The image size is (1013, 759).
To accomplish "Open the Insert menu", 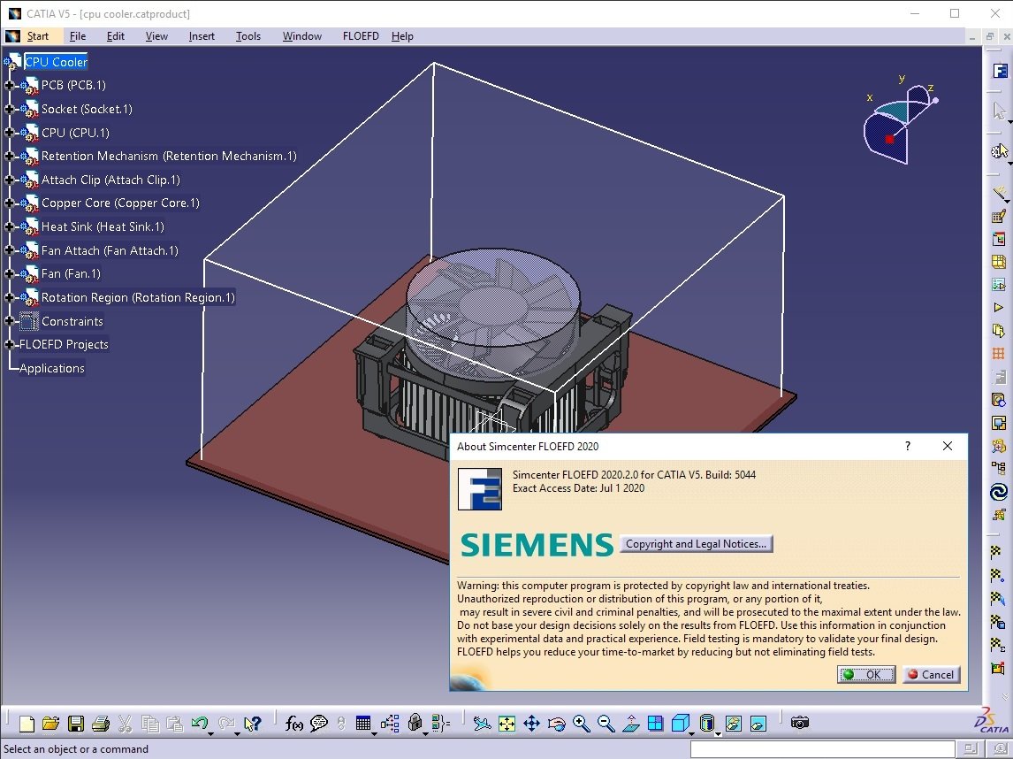I will click(202, 36).
